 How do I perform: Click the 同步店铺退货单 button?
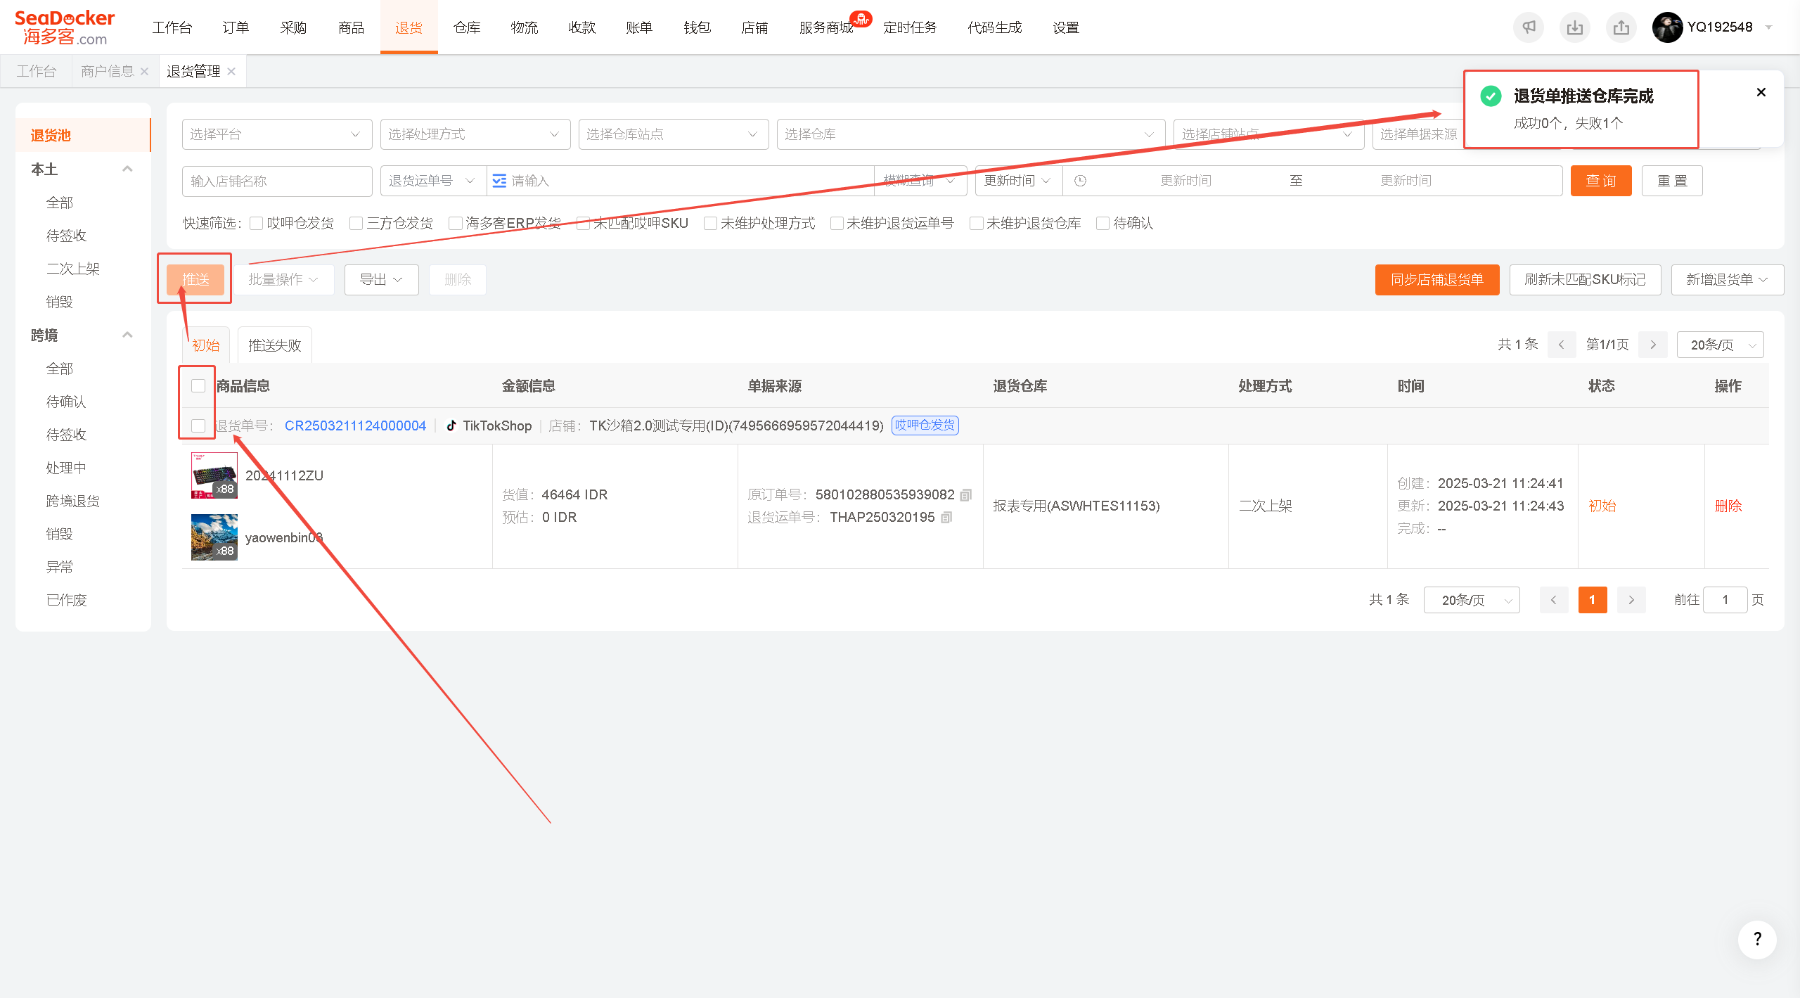click(x=1437, y=279)
